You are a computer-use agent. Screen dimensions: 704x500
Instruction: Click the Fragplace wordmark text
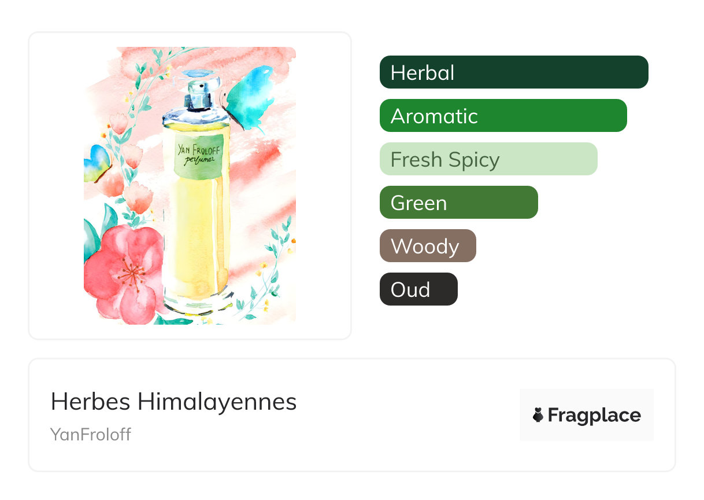tap(594, 415)
